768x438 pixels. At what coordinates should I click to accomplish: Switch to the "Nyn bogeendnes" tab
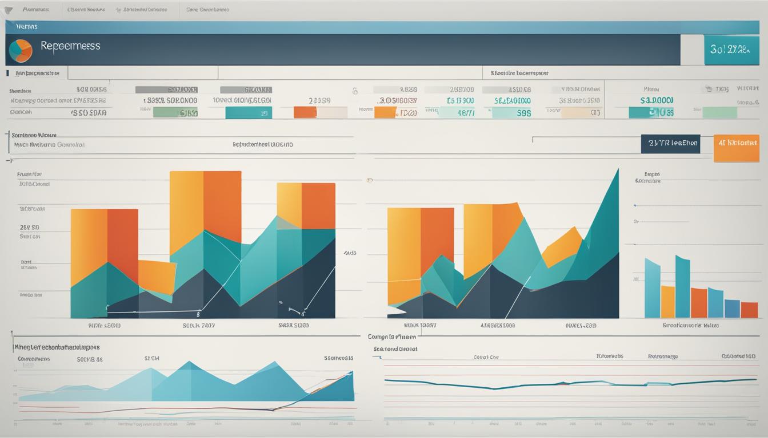tap(38, 73)
